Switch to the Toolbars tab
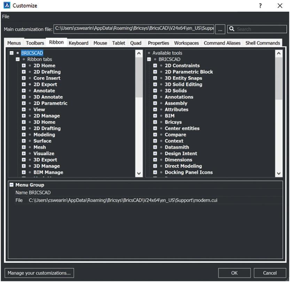290x282 pixels. point(35,43)
